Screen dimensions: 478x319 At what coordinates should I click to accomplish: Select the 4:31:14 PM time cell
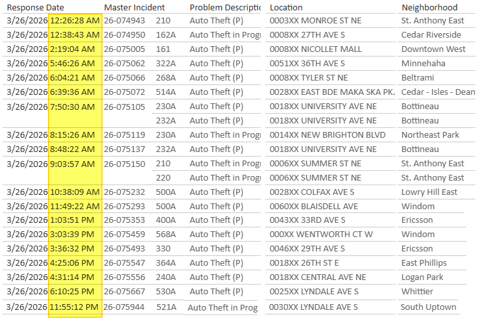coord(72,277)
